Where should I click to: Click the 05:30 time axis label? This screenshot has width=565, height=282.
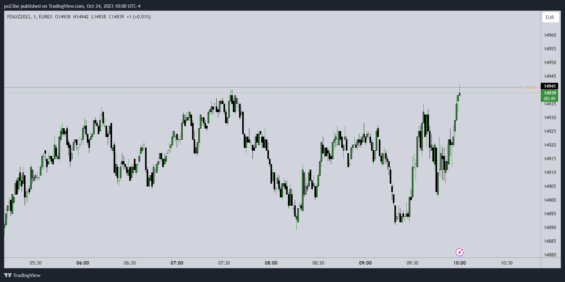[x=35, y=263]
